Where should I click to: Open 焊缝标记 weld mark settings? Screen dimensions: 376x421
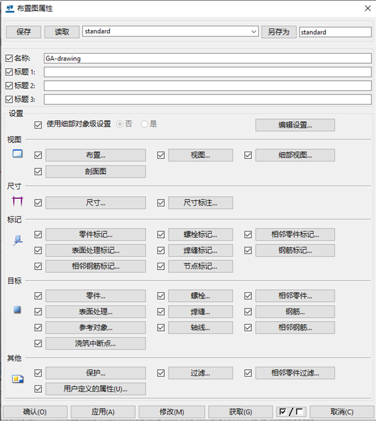point(201,250)
